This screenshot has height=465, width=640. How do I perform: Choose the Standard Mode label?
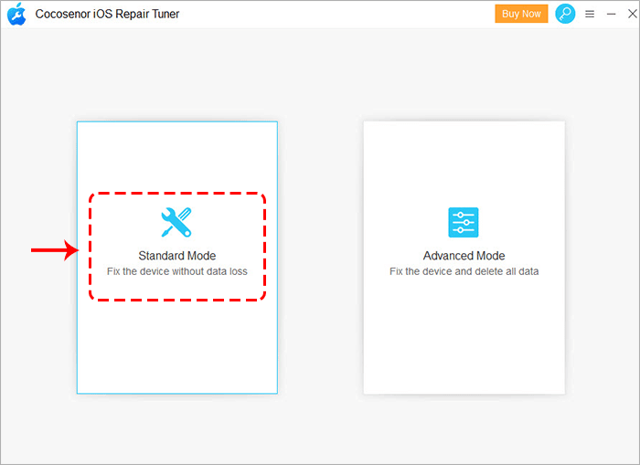pyautogui.click(x=177, y=256)
